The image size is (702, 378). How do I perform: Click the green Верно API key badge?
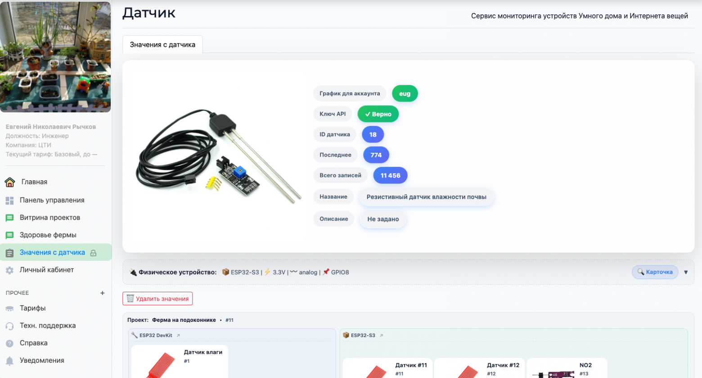click(x=378, y=114)
